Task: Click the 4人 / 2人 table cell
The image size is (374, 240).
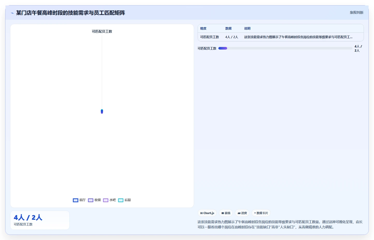Action: tap(232, 37)
